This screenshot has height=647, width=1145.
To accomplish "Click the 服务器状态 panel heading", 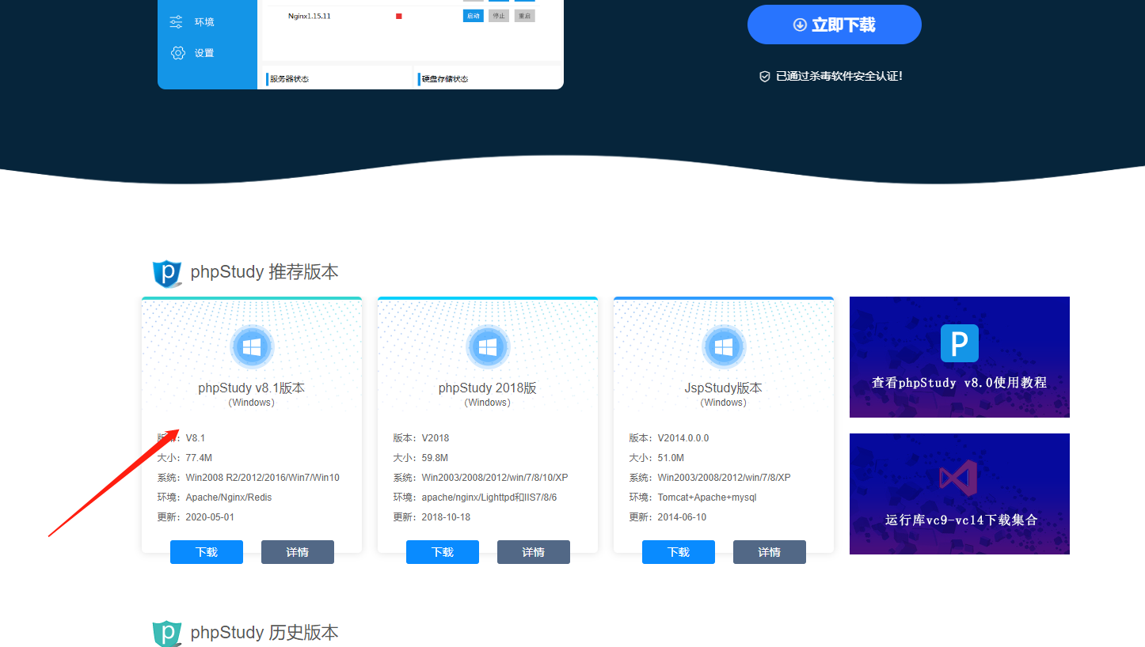I will (289, 79).
